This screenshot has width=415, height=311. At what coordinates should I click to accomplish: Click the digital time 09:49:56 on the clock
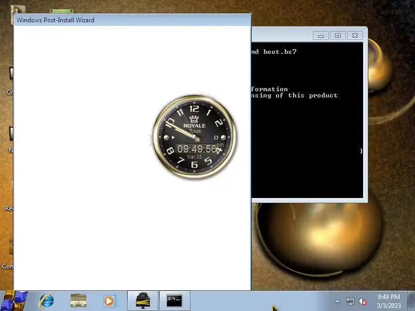tap(197, 149)
